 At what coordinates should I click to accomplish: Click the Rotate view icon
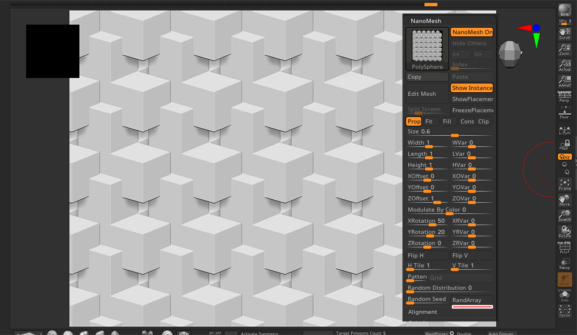[565, 231]
